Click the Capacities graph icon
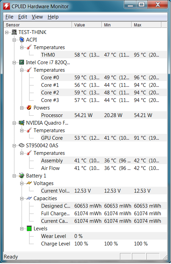 click(29, 198)
